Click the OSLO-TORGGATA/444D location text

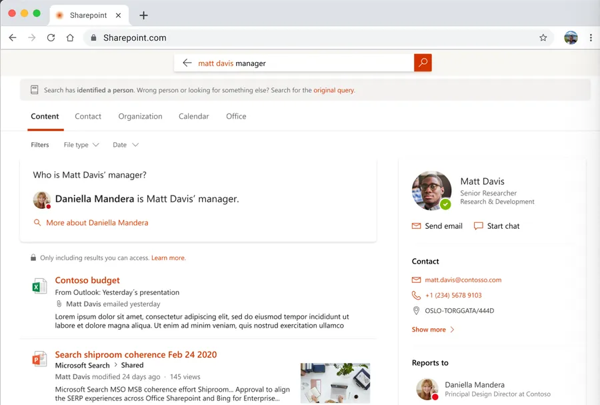[x=459, y=311]
